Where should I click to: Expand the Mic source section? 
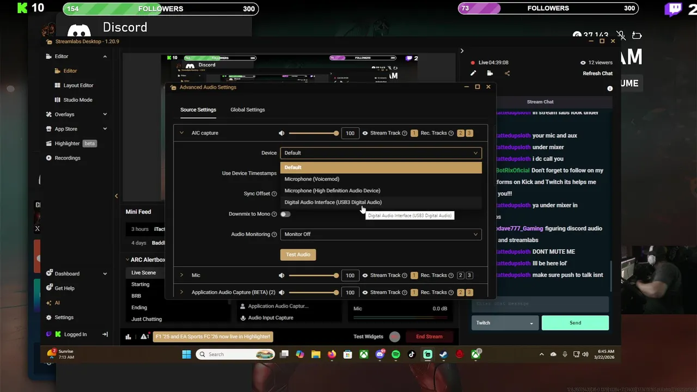(x=181, y=275)
